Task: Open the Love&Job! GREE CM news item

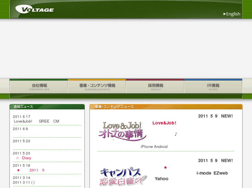Action: pos(36,121)
